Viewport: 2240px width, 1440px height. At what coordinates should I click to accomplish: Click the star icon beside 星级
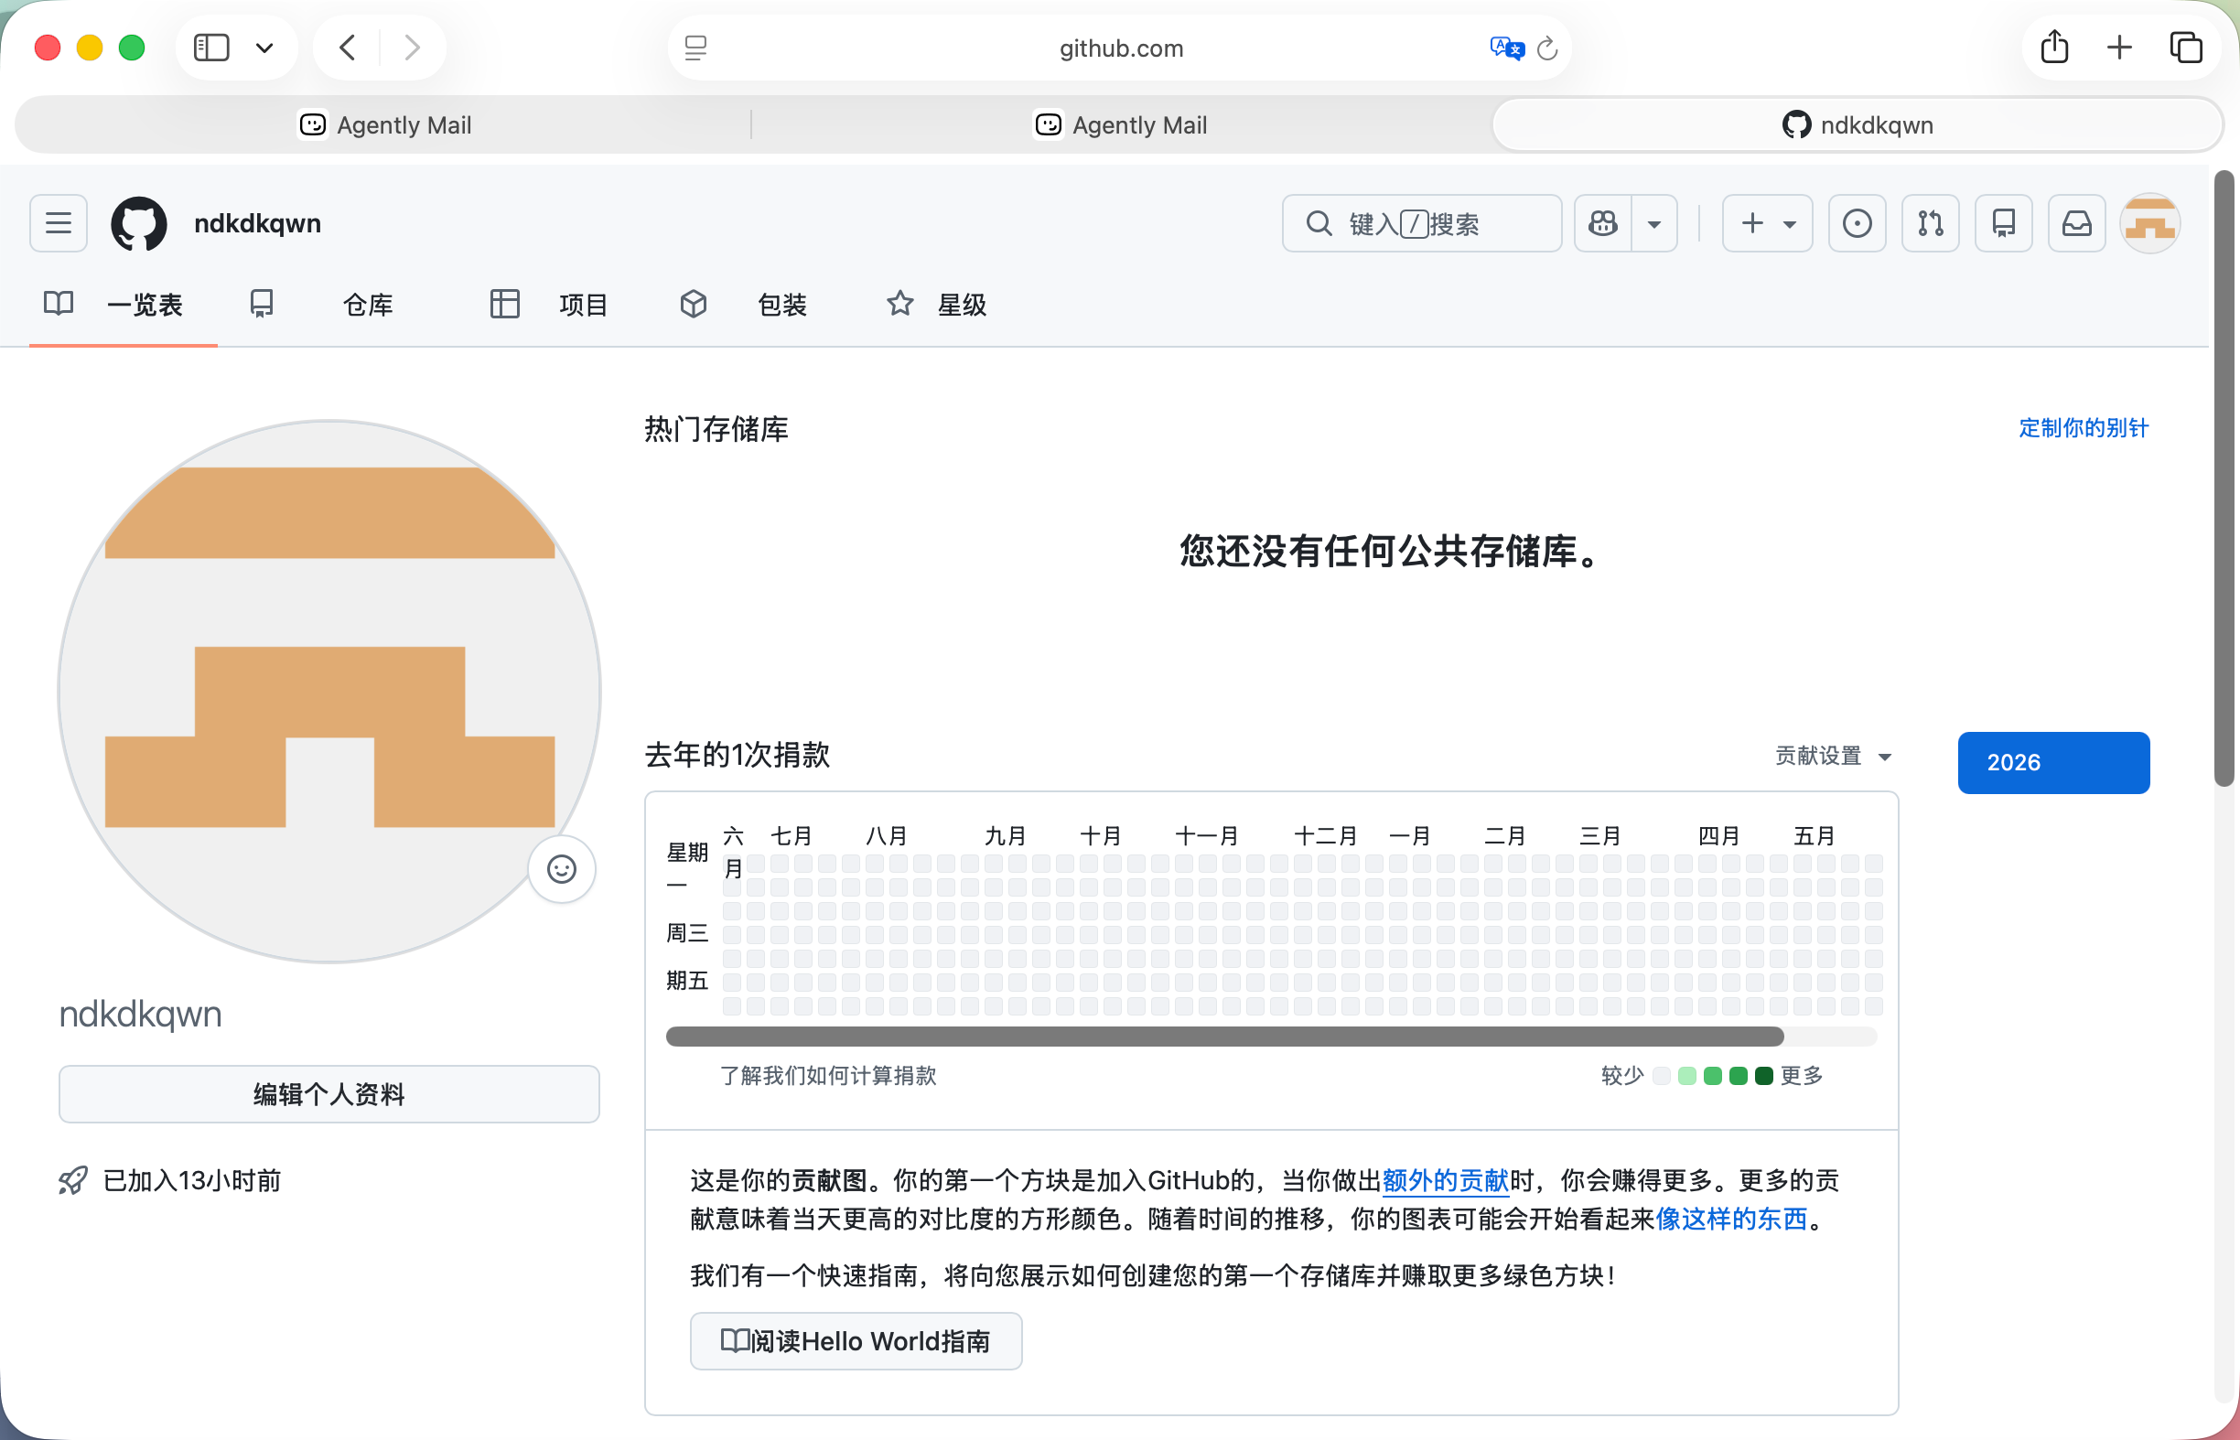click(899, 302)
